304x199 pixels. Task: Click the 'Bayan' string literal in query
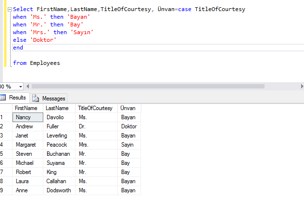(78, 17)
